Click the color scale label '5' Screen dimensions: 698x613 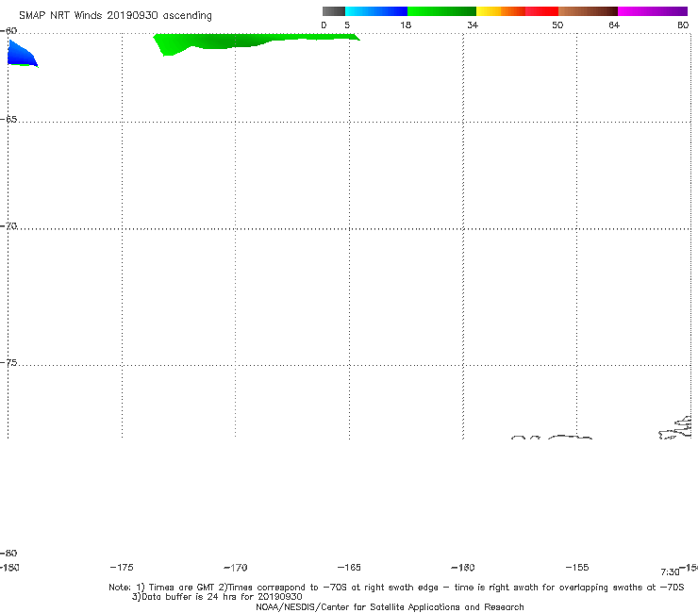click(x=347, y=25)
